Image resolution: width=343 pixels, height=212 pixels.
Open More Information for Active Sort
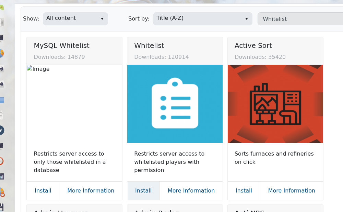coord(292,190)
